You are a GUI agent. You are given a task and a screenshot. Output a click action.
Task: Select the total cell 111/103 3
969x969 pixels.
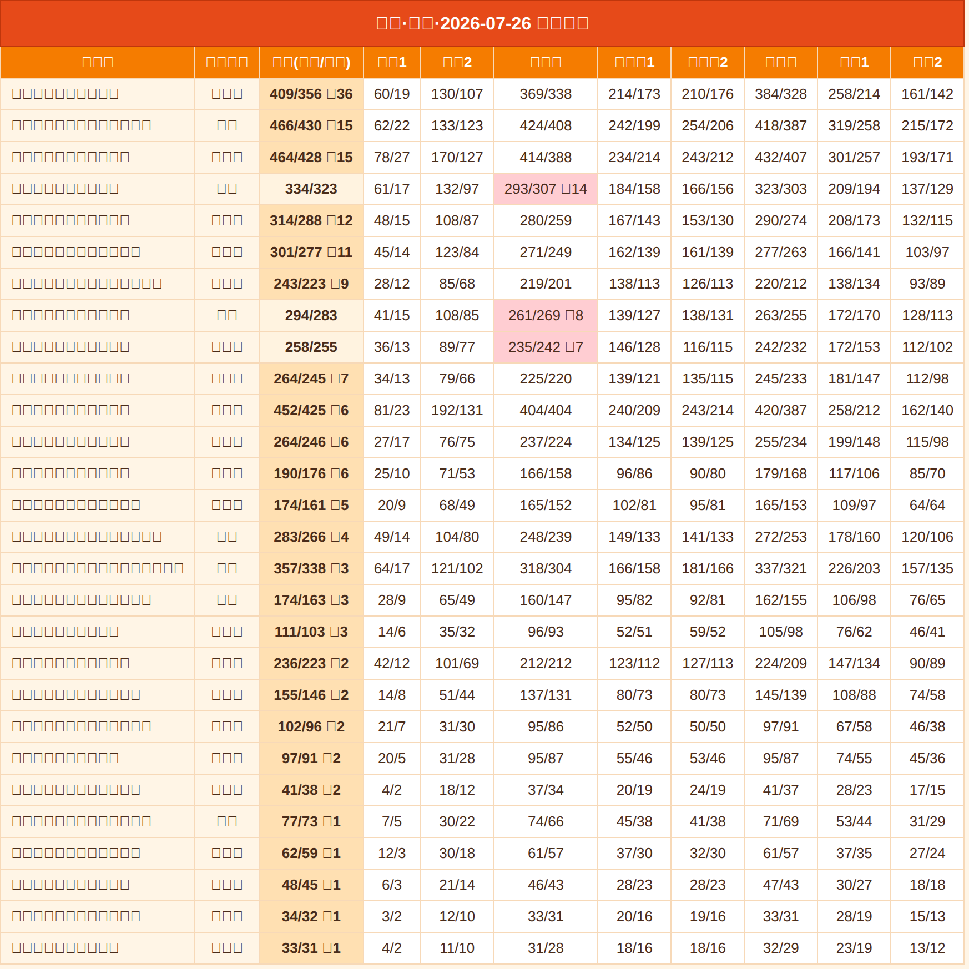(311, 632)
